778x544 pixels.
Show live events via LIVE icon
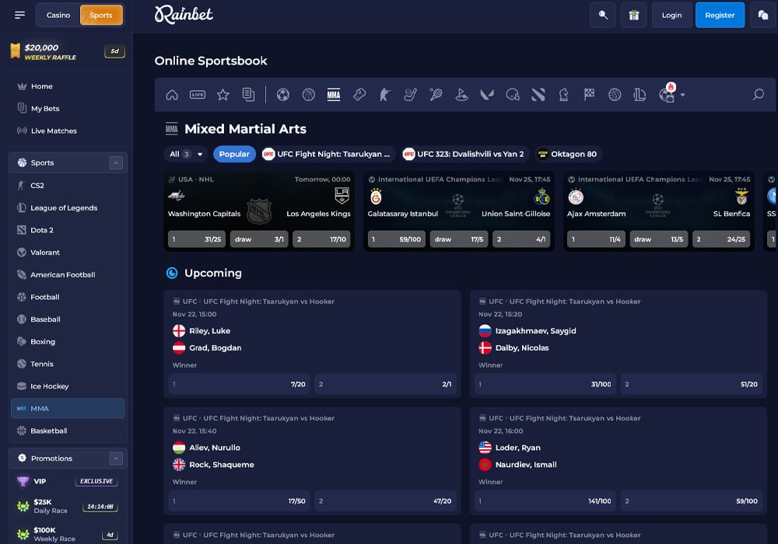(198, 95)
